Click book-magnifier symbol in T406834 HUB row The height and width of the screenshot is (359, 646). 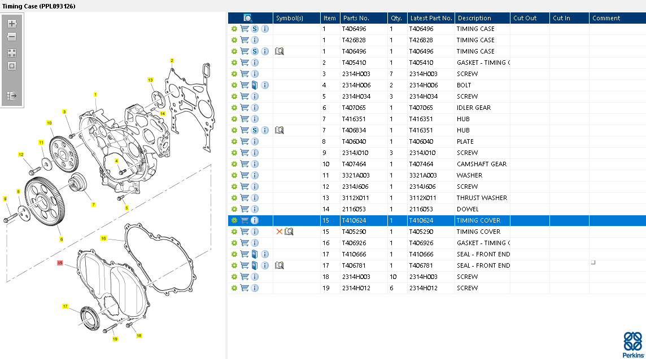[x=280, y=130]
